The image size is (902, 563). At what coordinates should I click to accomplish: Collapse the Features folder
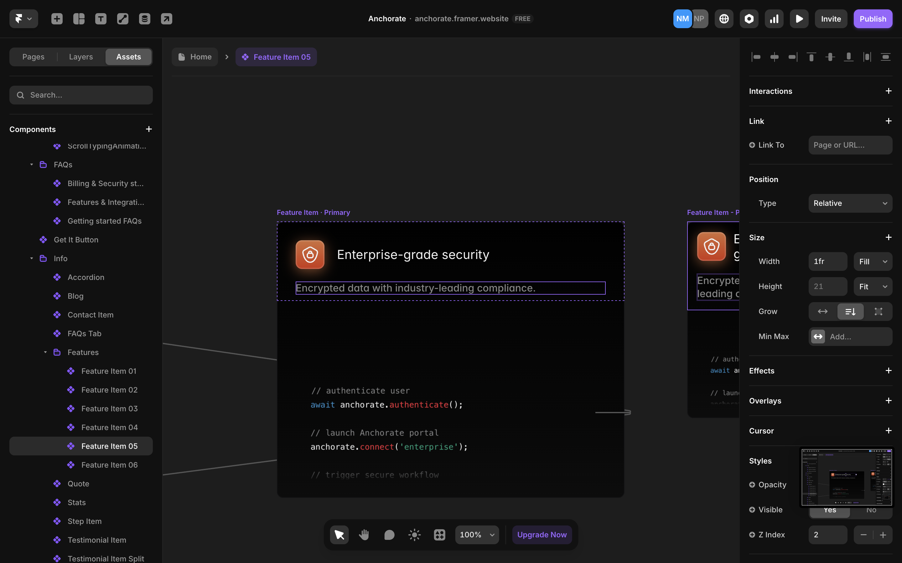click(45, 352)
